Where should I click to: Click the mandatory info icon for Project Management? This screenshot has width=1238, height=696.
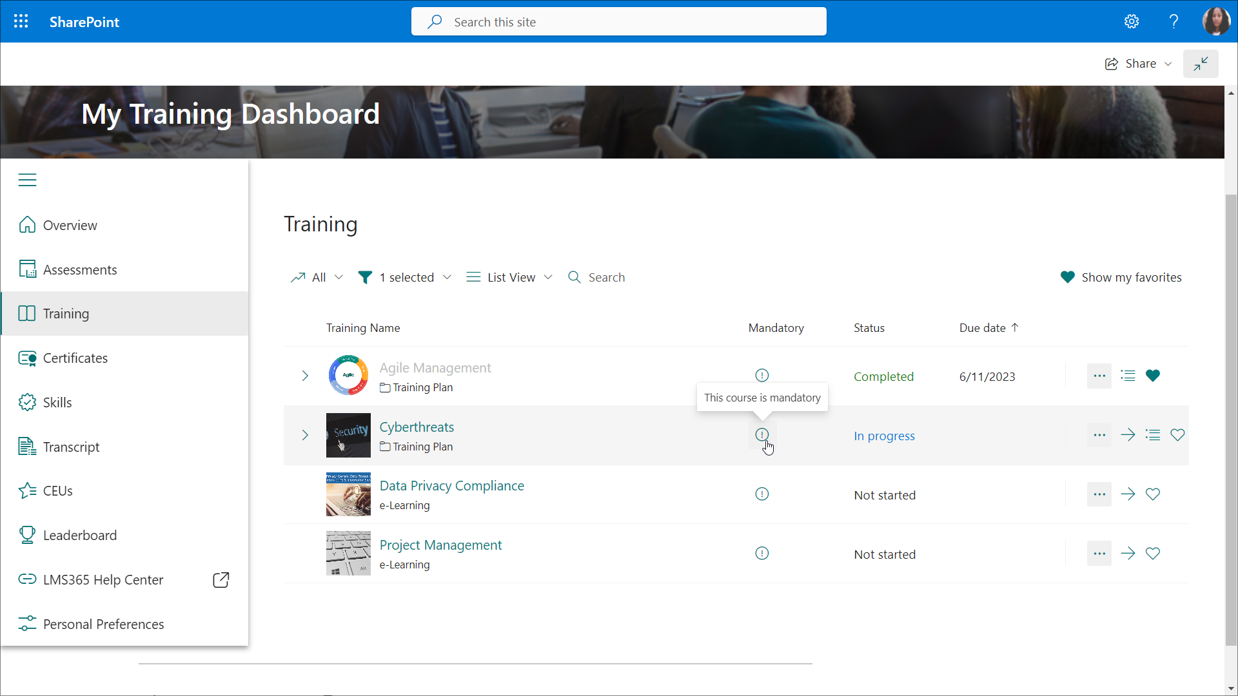click(x=761, y=554)
